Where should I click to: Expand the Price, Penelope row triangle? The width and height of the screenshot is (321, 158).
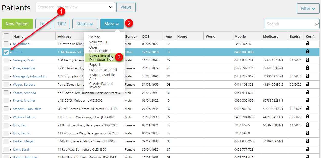click(x=11, y=68)
